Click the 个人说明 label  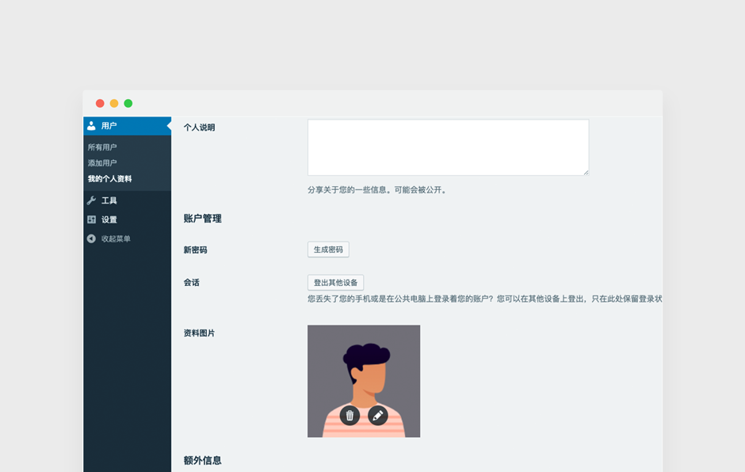coord(199,128)
